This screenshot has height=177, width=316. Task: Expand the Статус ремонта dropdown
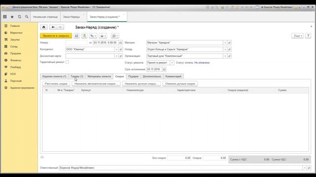pyautogui.click(x=172, y=63)
